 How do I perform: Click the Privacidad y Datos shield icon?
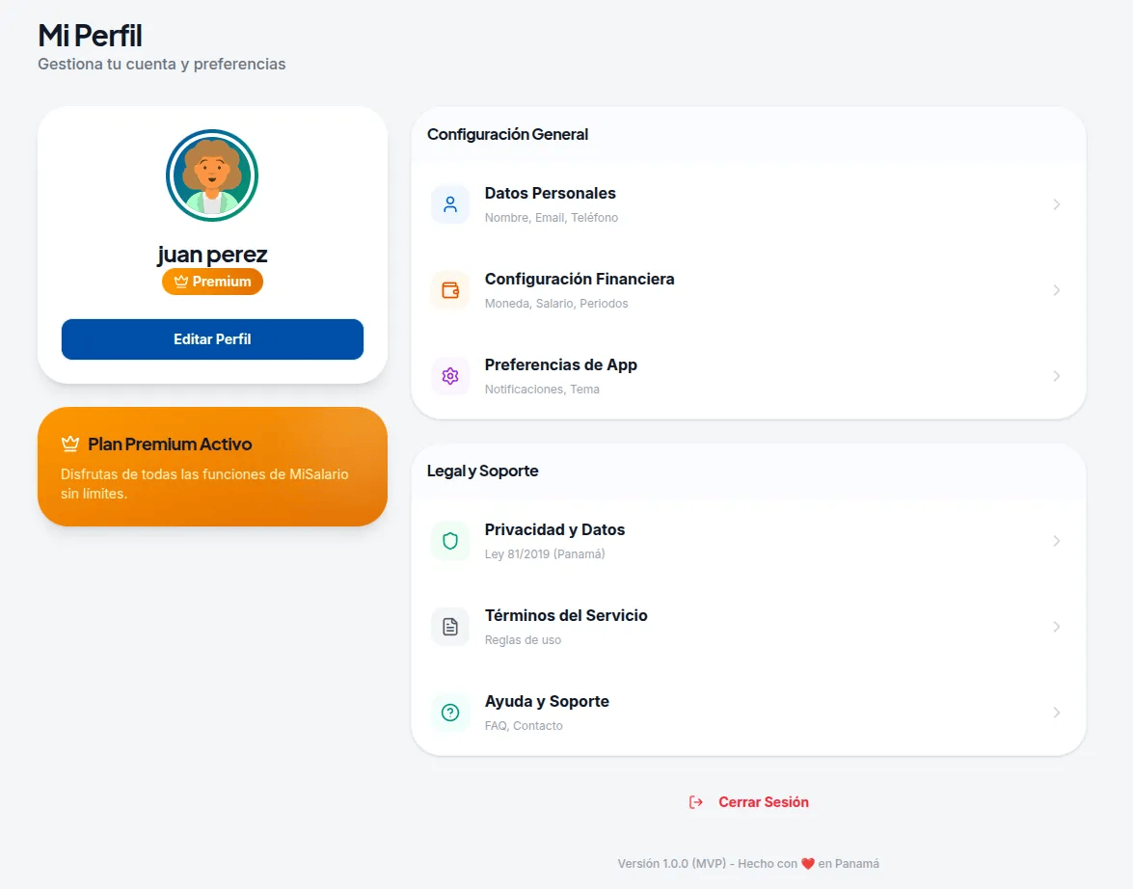pyautogui.click(x=450, y=541)
